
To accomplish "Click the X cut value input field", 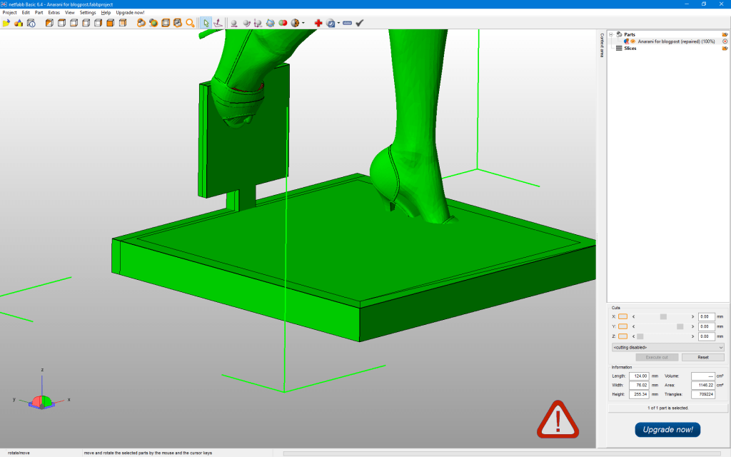I will (x=706, y=316).
